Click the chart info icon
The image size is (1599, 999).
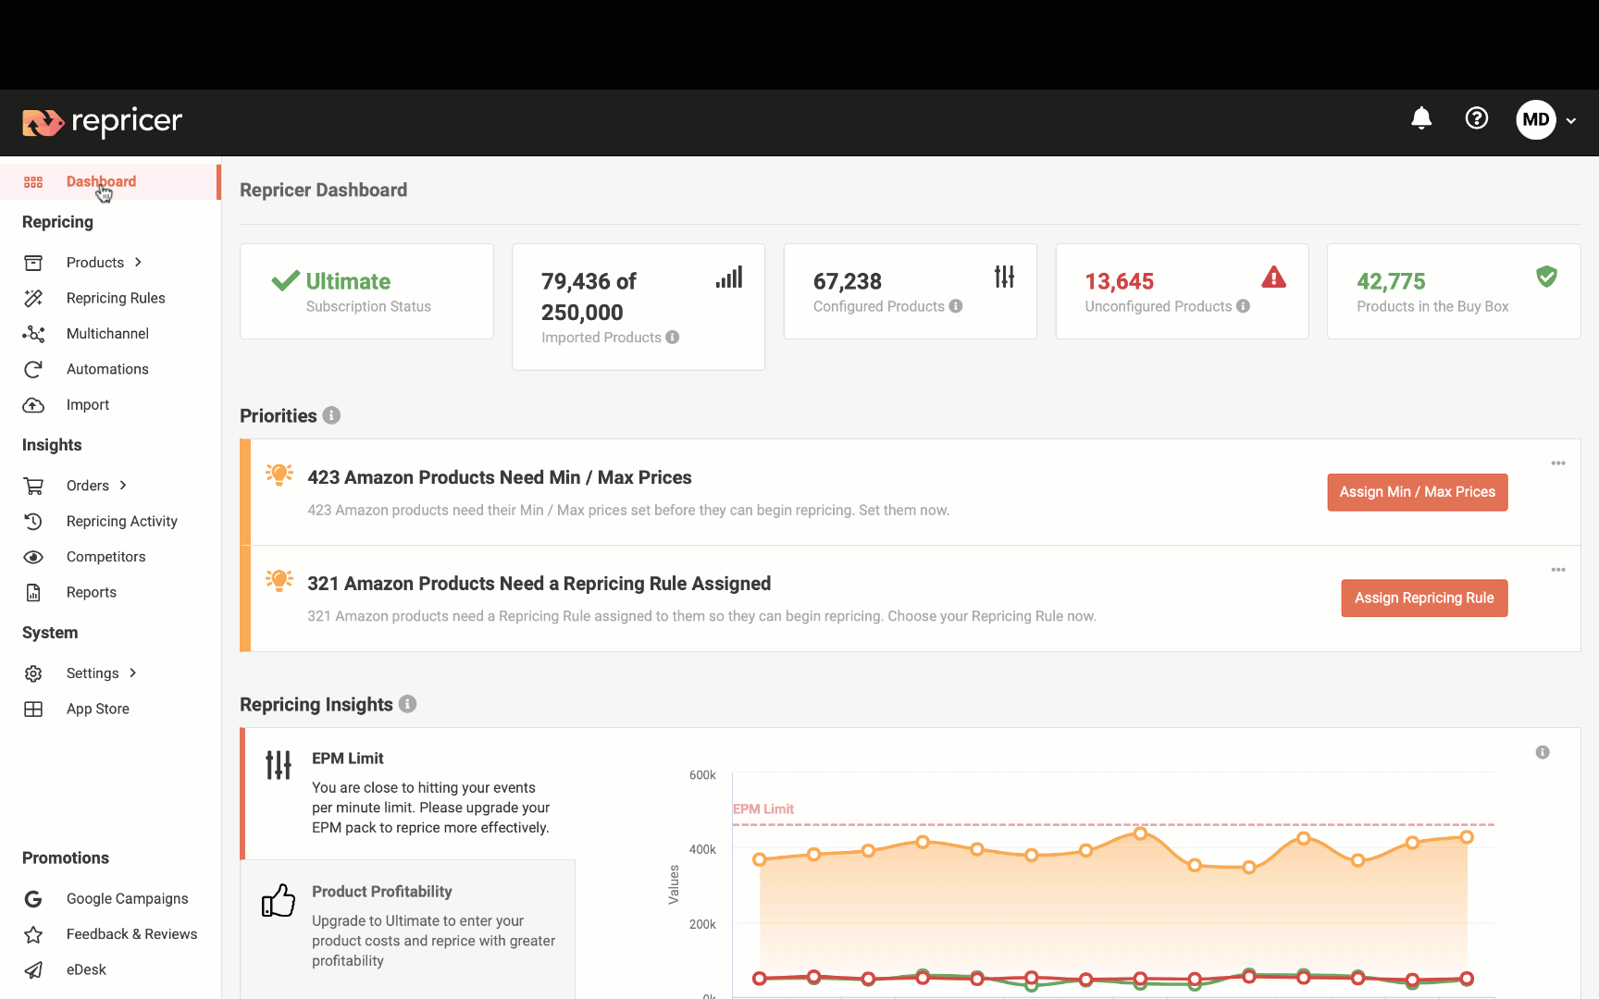[1543, 752]
